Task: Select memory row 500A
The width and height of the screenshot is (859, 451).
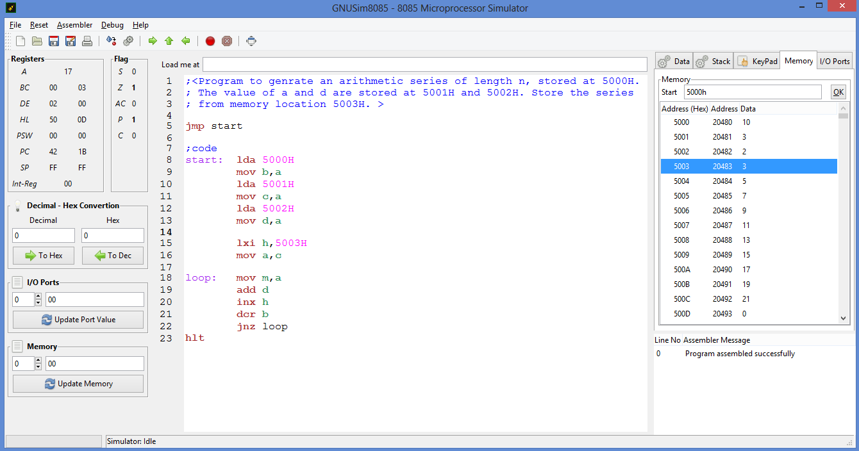Action: coord(749,270)
